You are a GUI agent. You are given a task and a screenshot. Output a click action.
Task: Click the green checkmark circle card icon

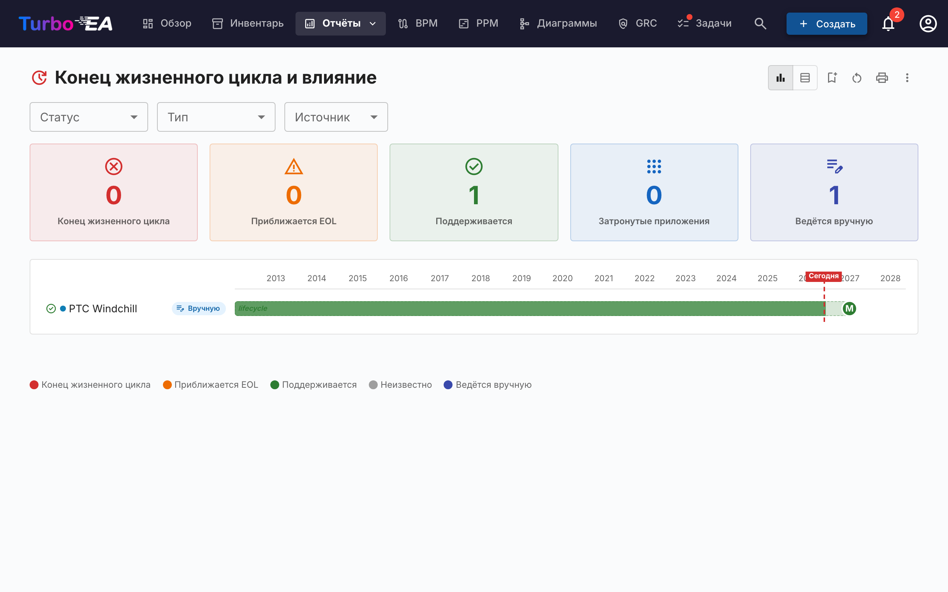(474, 166)
